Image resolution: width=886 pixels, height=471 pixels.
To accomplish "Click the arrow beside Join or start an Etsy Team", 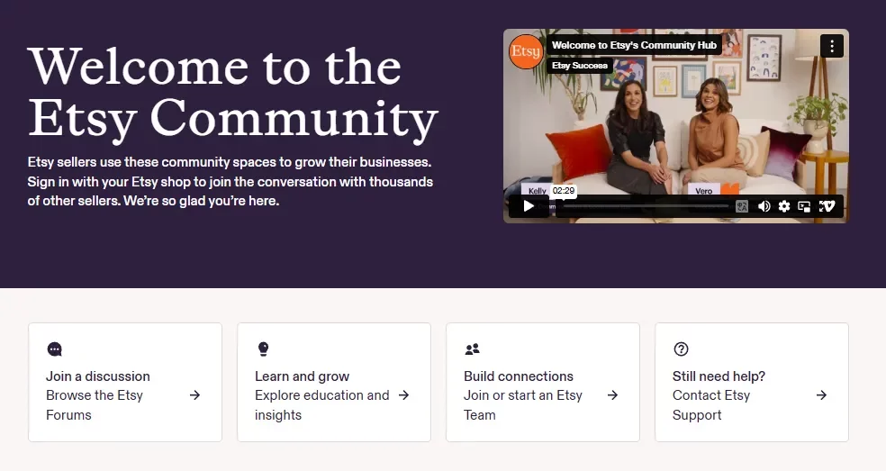I will coord(612,395).
